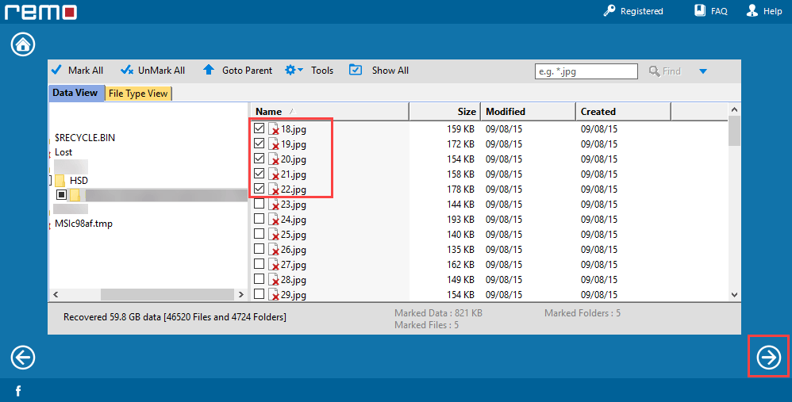Open the Facebook icon link
Screen dimensions: 792x402
(x=18, y=391)
